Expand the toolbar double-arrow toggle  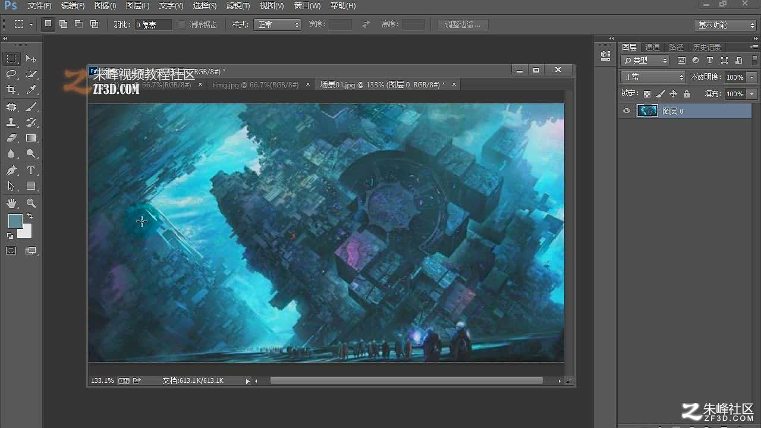5,38
